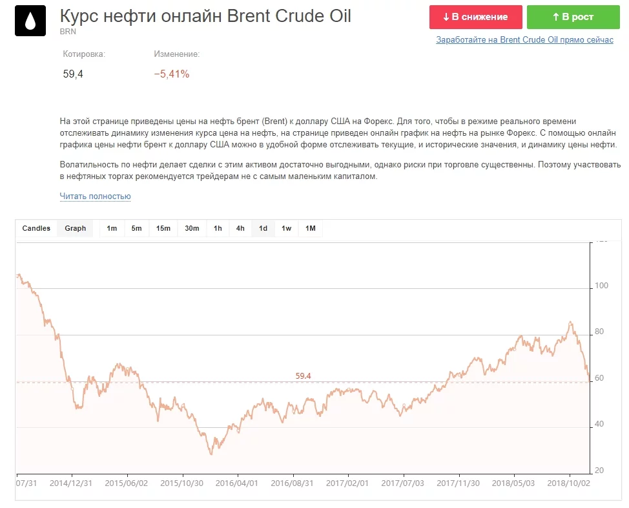Select the 5m timeframe
Viewport: 629px width, 508px height.
(136, 228)
